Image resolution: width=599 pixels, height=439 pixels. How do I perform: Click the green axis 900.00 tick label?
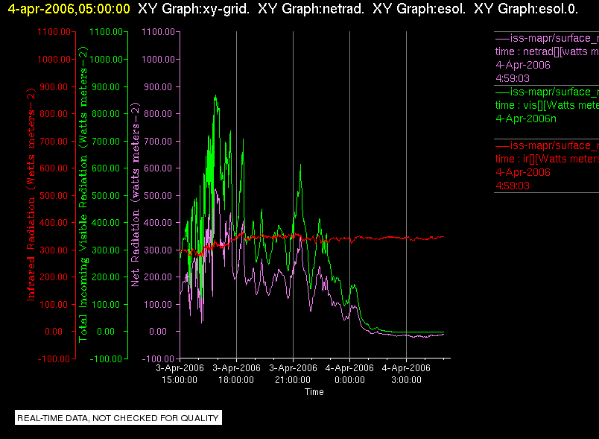[x=107, y=87]
